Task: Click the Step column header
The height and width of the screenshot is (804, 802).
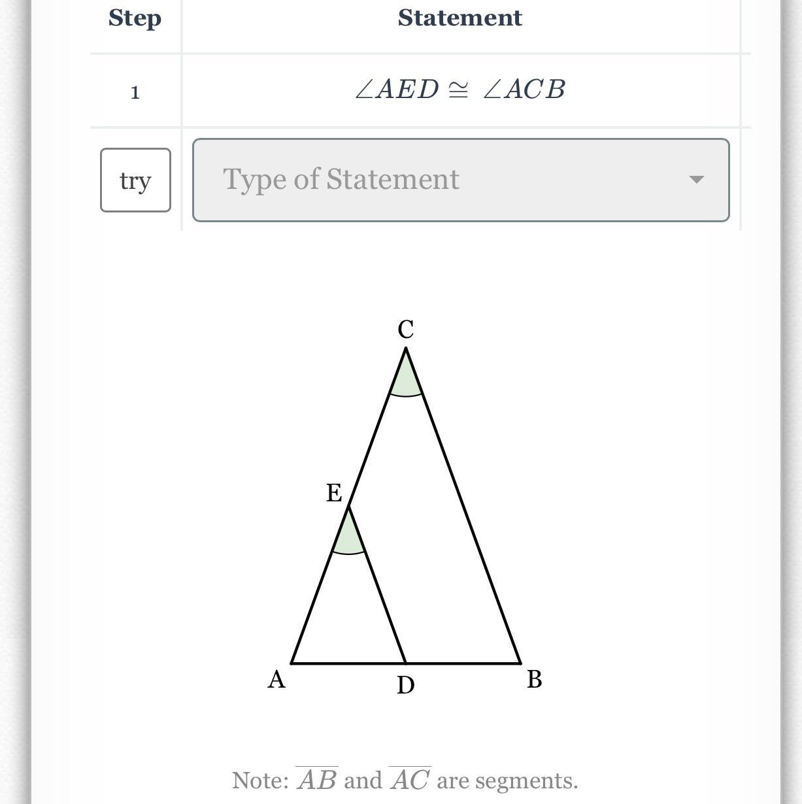Action: (x=135, y=18)
